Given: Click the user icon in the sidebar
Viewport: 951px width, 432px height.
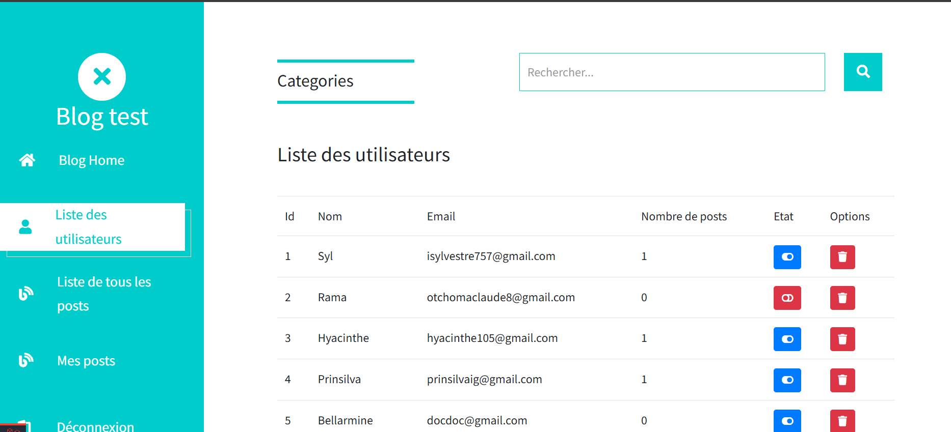Looking at the screenshot, I should pos(25,227).
